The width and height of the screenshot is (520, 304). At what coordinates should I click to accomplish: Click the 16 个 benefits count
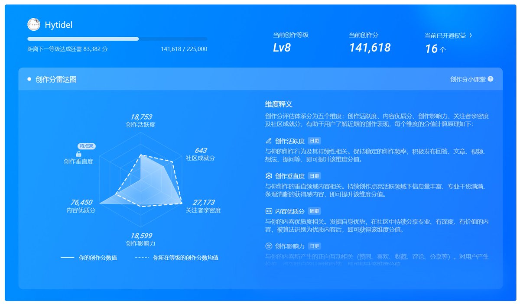pyautogui.click(x=435, y=49)
